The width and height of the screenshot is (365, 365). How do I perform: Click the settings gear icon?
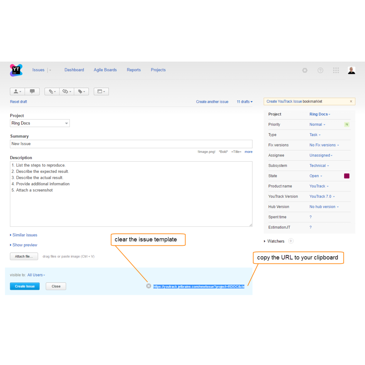pos(305,70)
